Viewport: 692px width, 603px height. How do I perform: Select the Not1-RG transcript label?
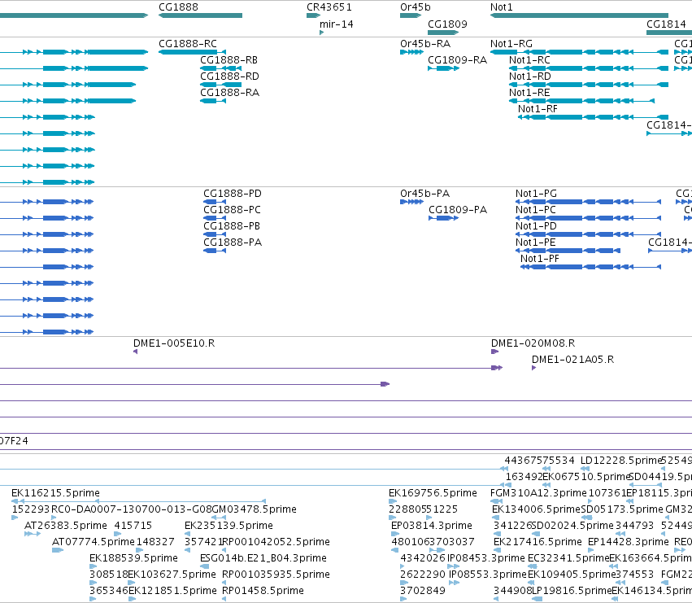(x=511, y=44)
